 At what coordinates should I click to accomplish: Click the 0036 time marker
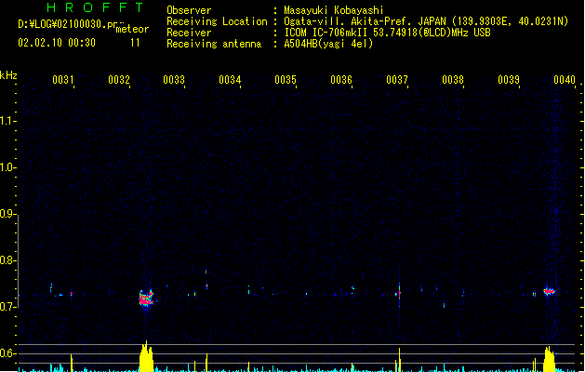coord(341,80)
